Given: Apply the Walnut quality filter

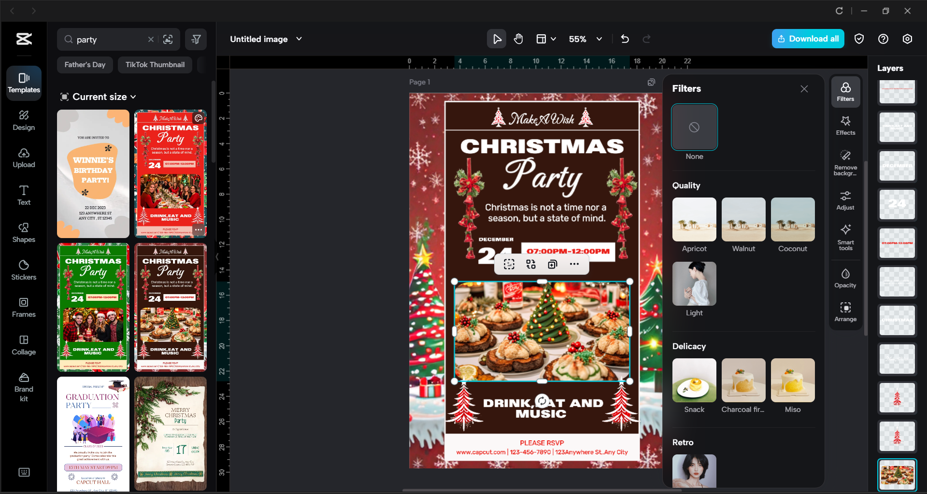Looking at the screenshot, I should 743,219.
